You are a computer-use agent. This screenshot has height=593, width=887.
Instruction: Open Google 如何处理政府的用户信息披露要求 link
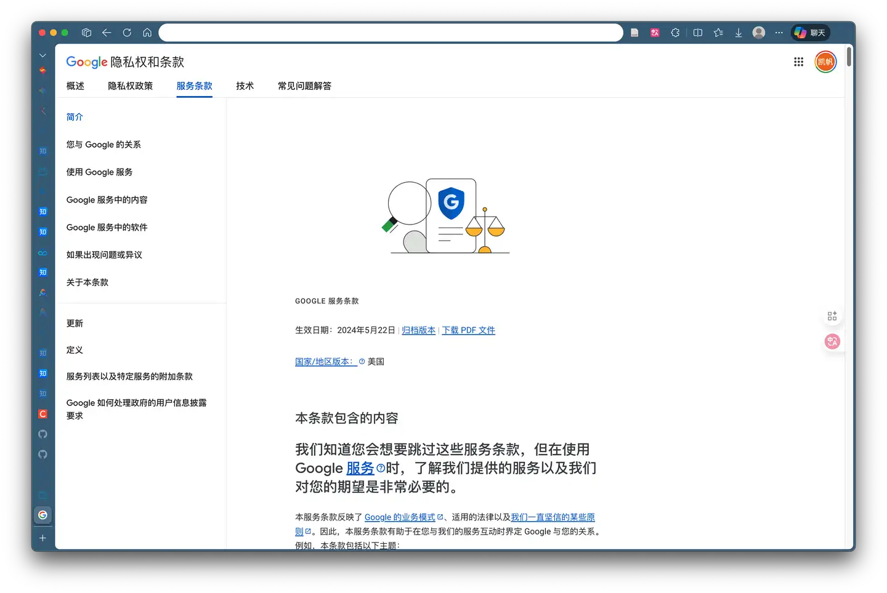pyautogui.click(x=137, y=409)
